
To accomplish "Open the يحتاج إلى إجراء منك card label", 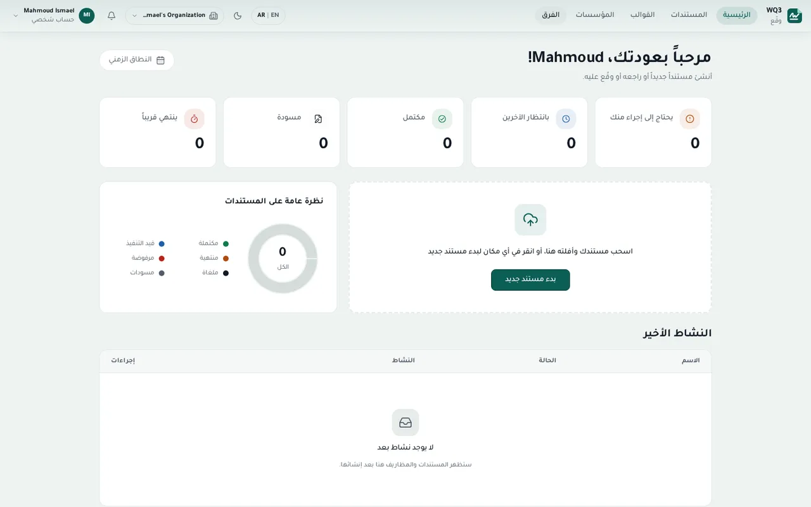I will pyautogui.click(x=641, y=118).
